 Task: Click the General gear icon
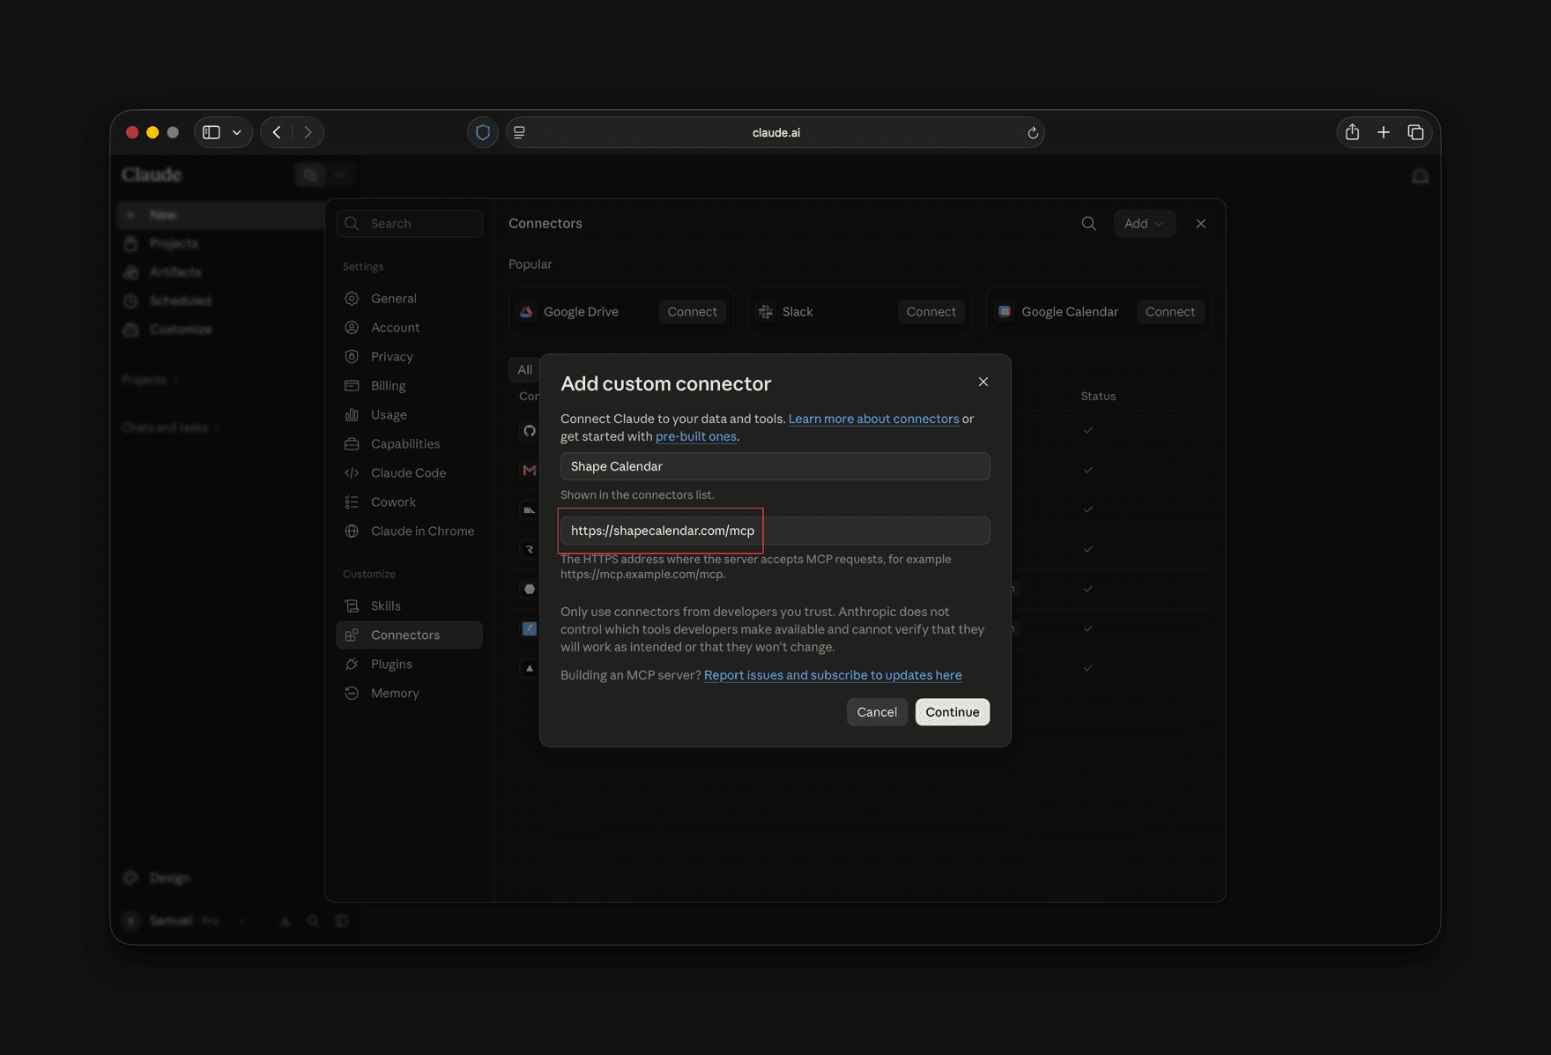pos(352,299)
